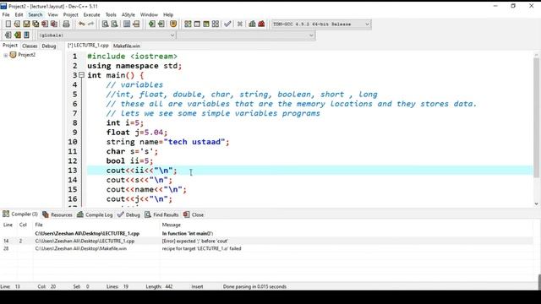541x304 pixels.
Task: Click the Open file toolbar icon
Action: (17, 24)
